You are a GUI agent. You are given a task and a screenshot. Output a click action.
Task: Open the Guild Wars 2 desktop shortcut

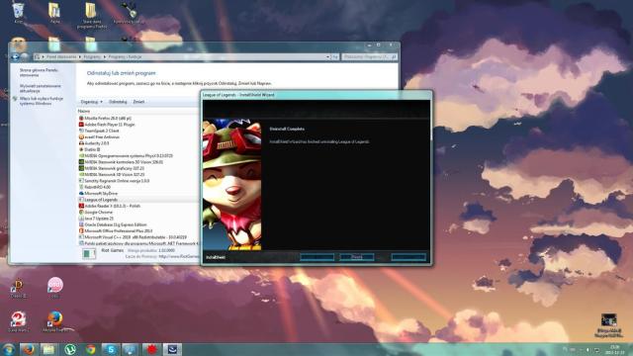click(x=18, y=321)
